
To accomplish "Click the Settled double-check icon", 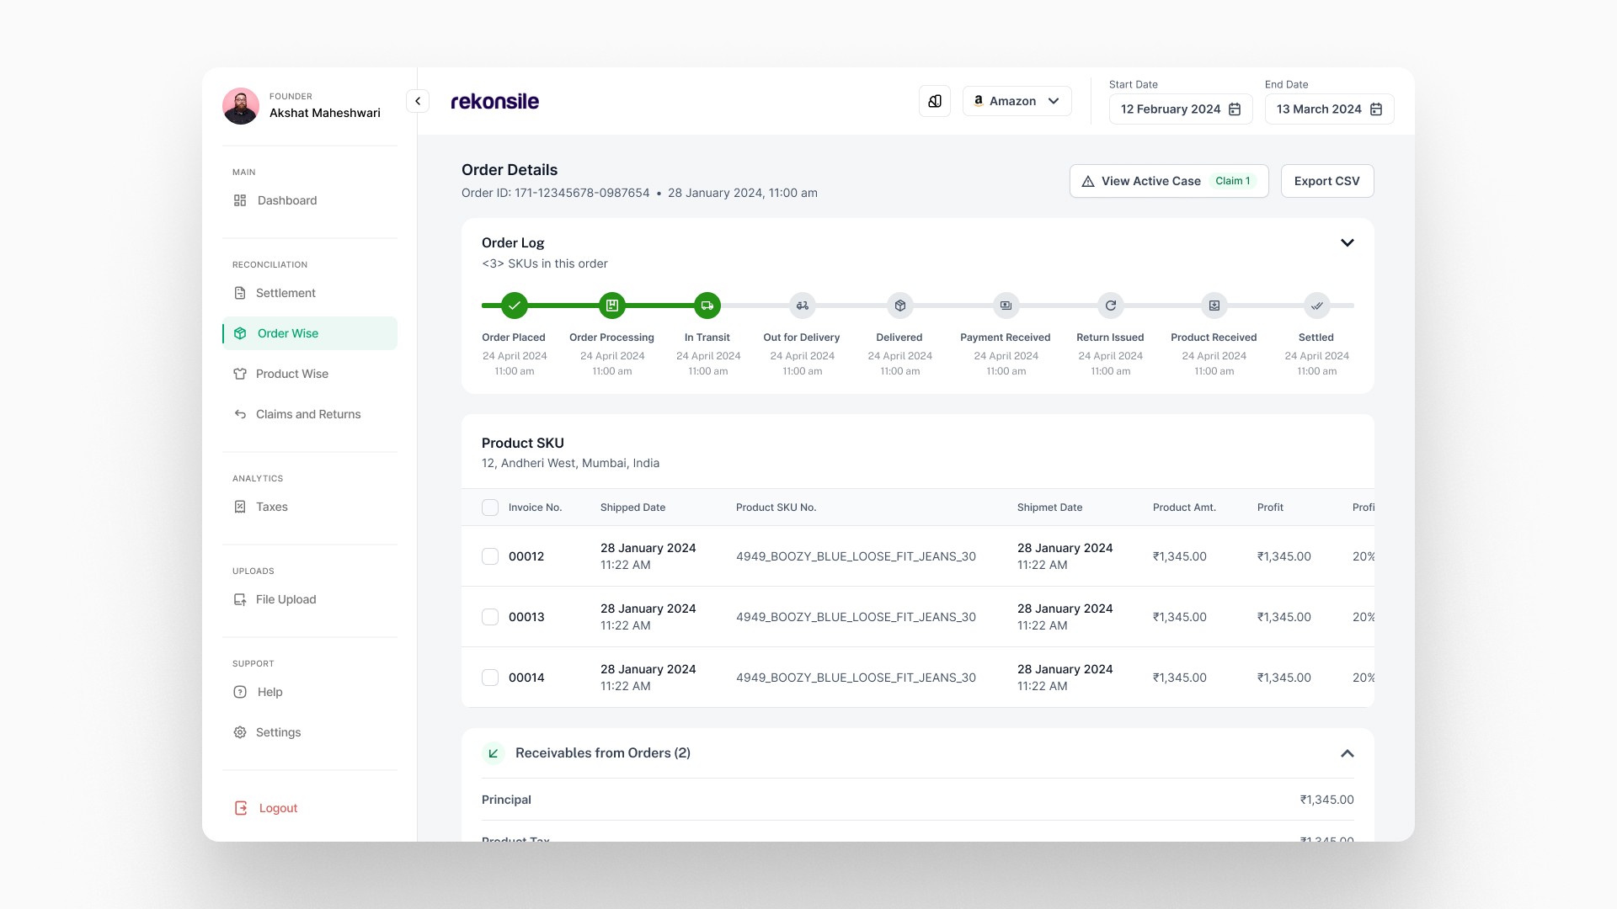I will 1316,306.
